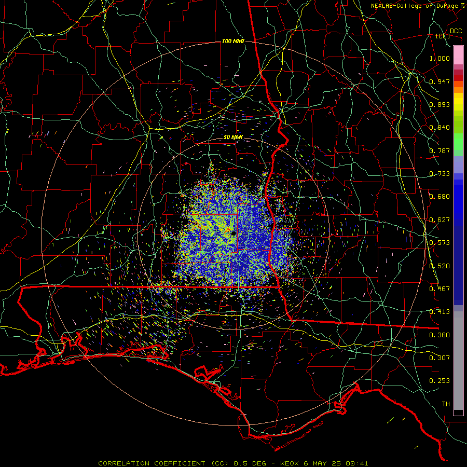Click the black radar site dot at center
The height and width of the screenshot is (467, 467).
(x=234, y=233)
